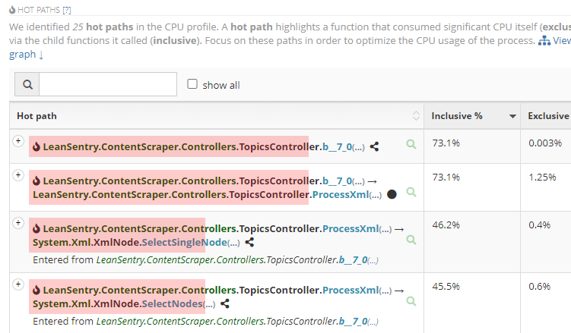Open the Hot Paths [?] help link
The image size is (571, 333).
67,10
